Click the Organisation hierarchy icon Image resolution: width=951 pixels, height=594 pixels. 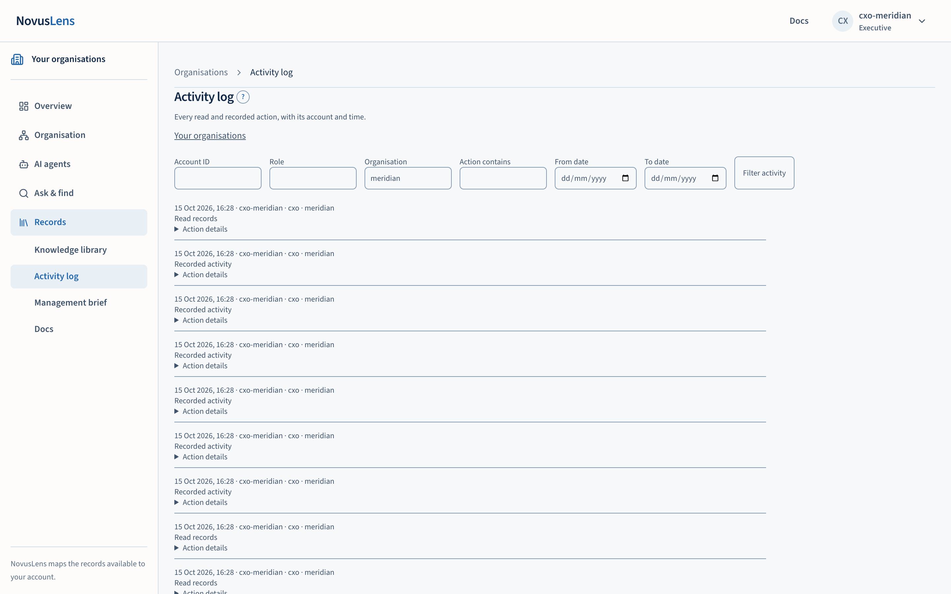point(23,135)
